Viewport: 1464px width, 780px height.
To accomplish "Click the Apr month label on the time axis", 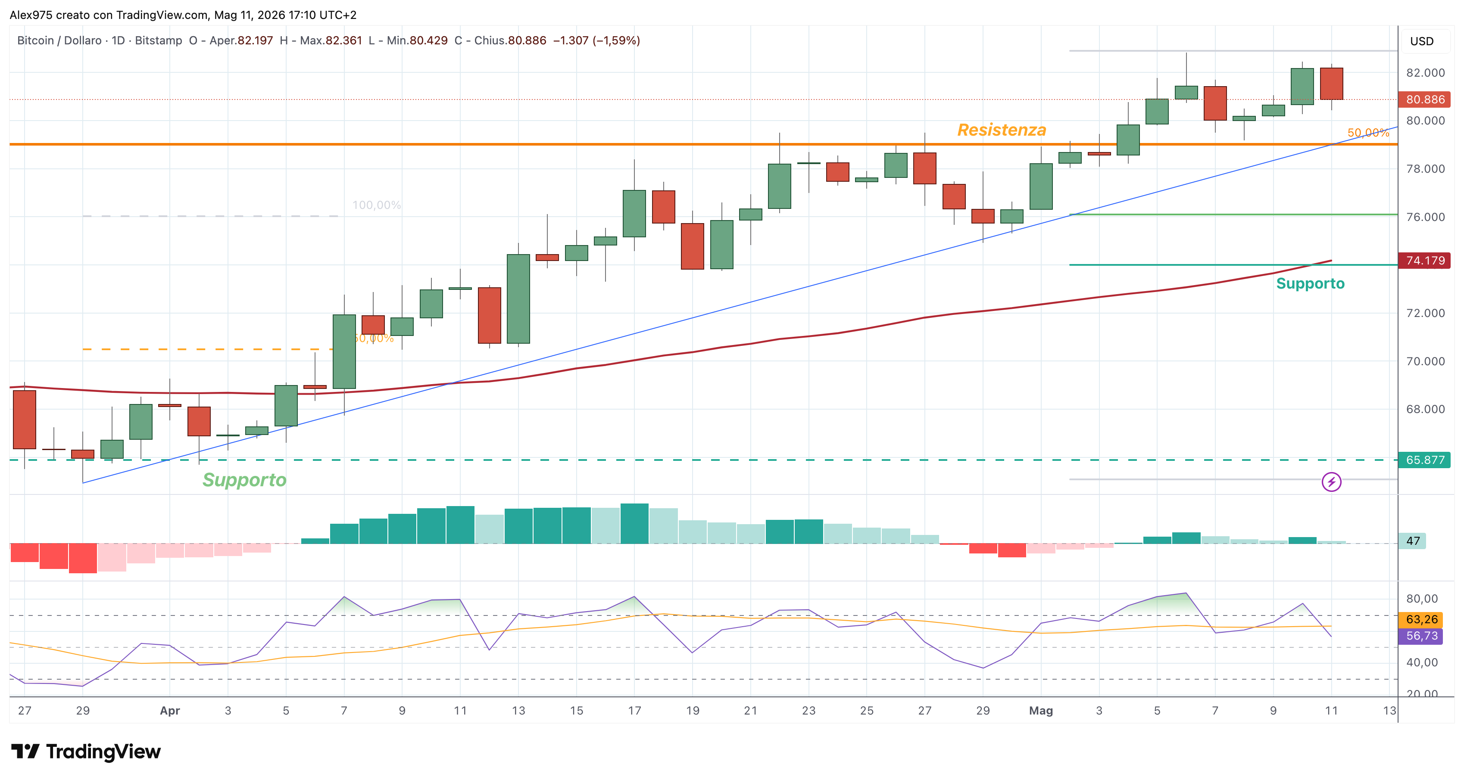I will click(170, 711).
